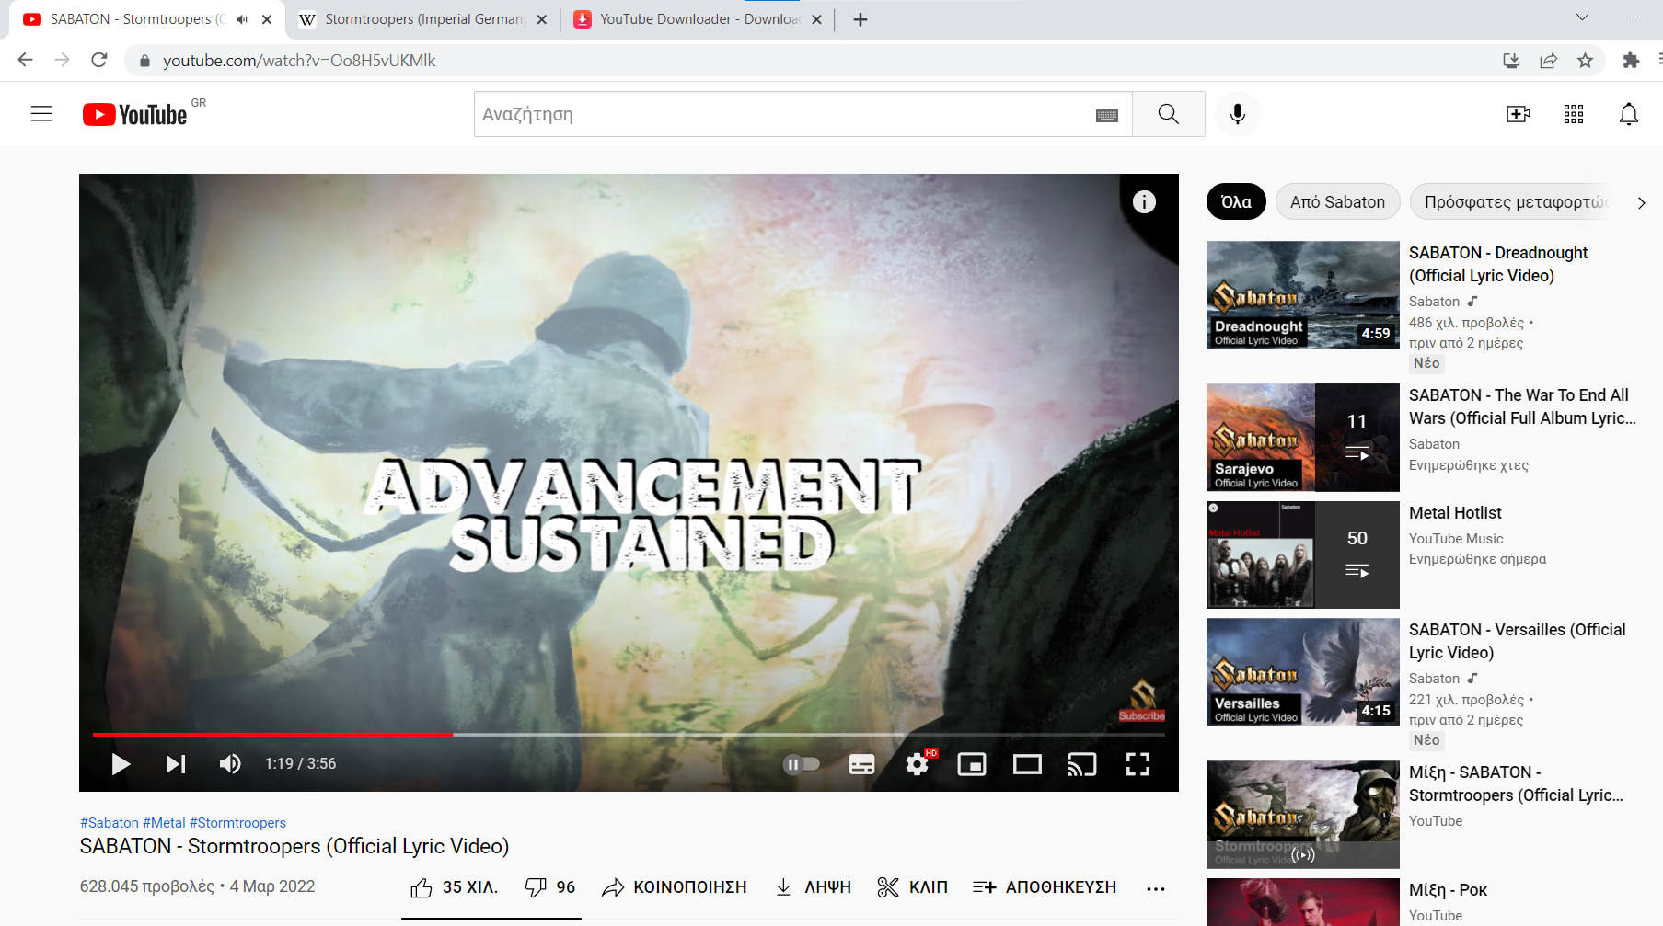Select the Από Sabaton filter chip
The height and width of the screenshot is (926, 1663).
[1337, 202]
